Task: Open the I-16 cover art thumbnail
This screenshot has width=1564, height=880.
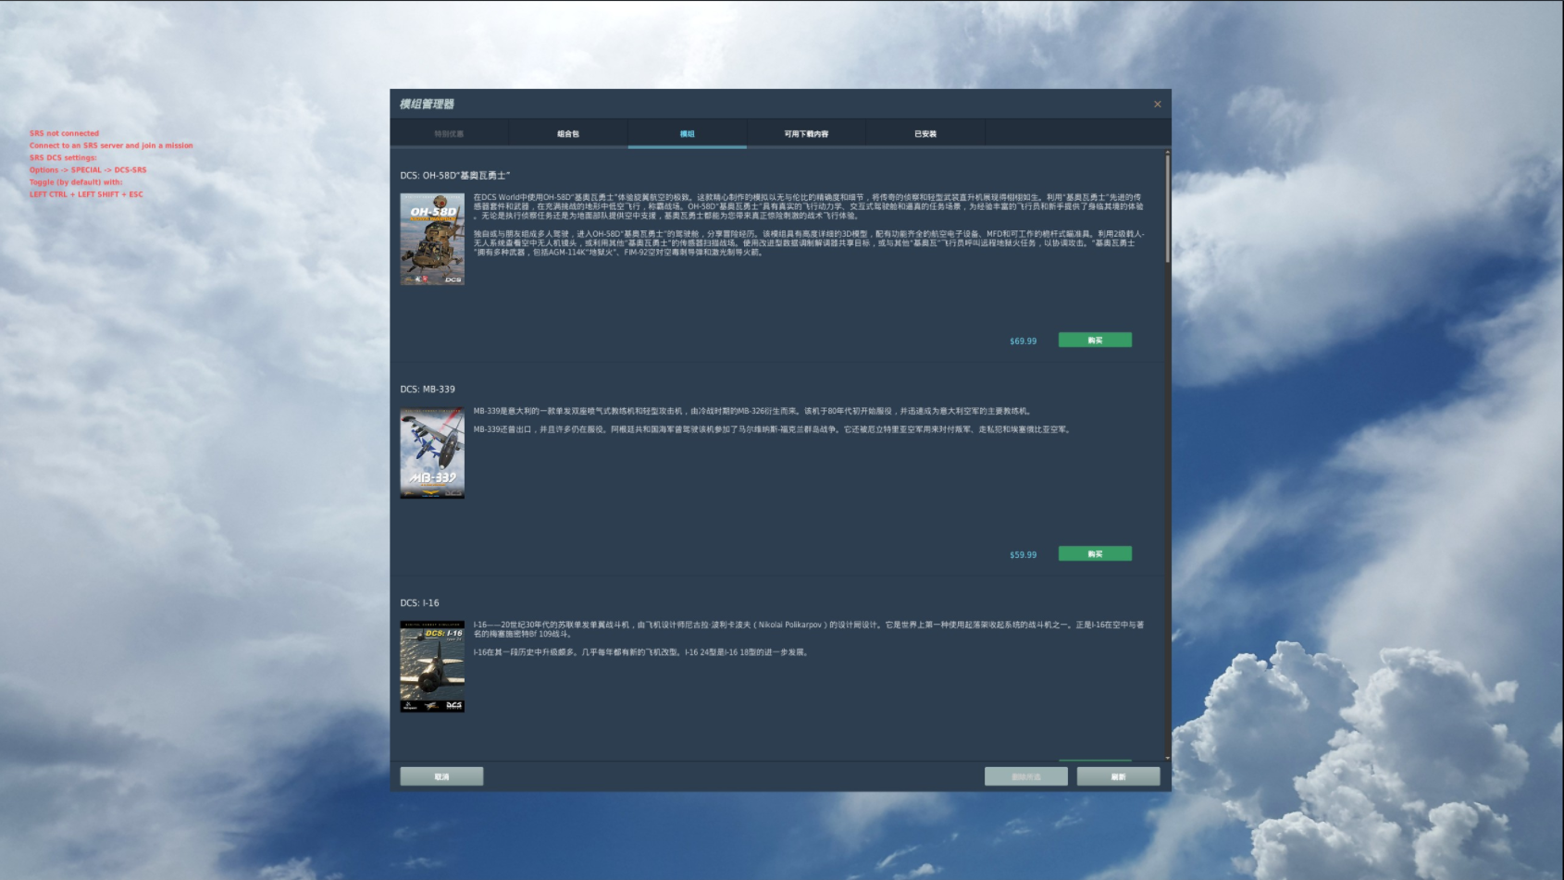Action: click(x=432, y=666)
